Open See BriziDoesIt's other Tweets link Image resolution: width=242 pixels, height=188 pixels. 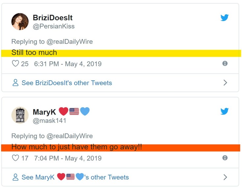(x=67, y=83)
